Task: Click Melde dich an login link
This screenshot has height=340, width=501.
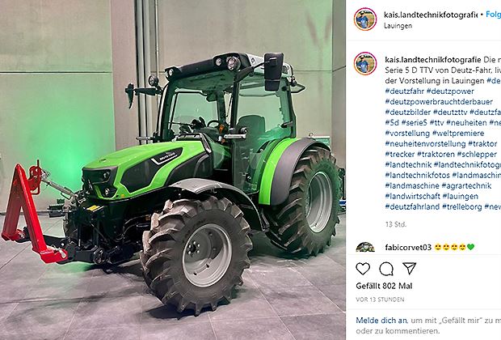Action: point(381,320)
